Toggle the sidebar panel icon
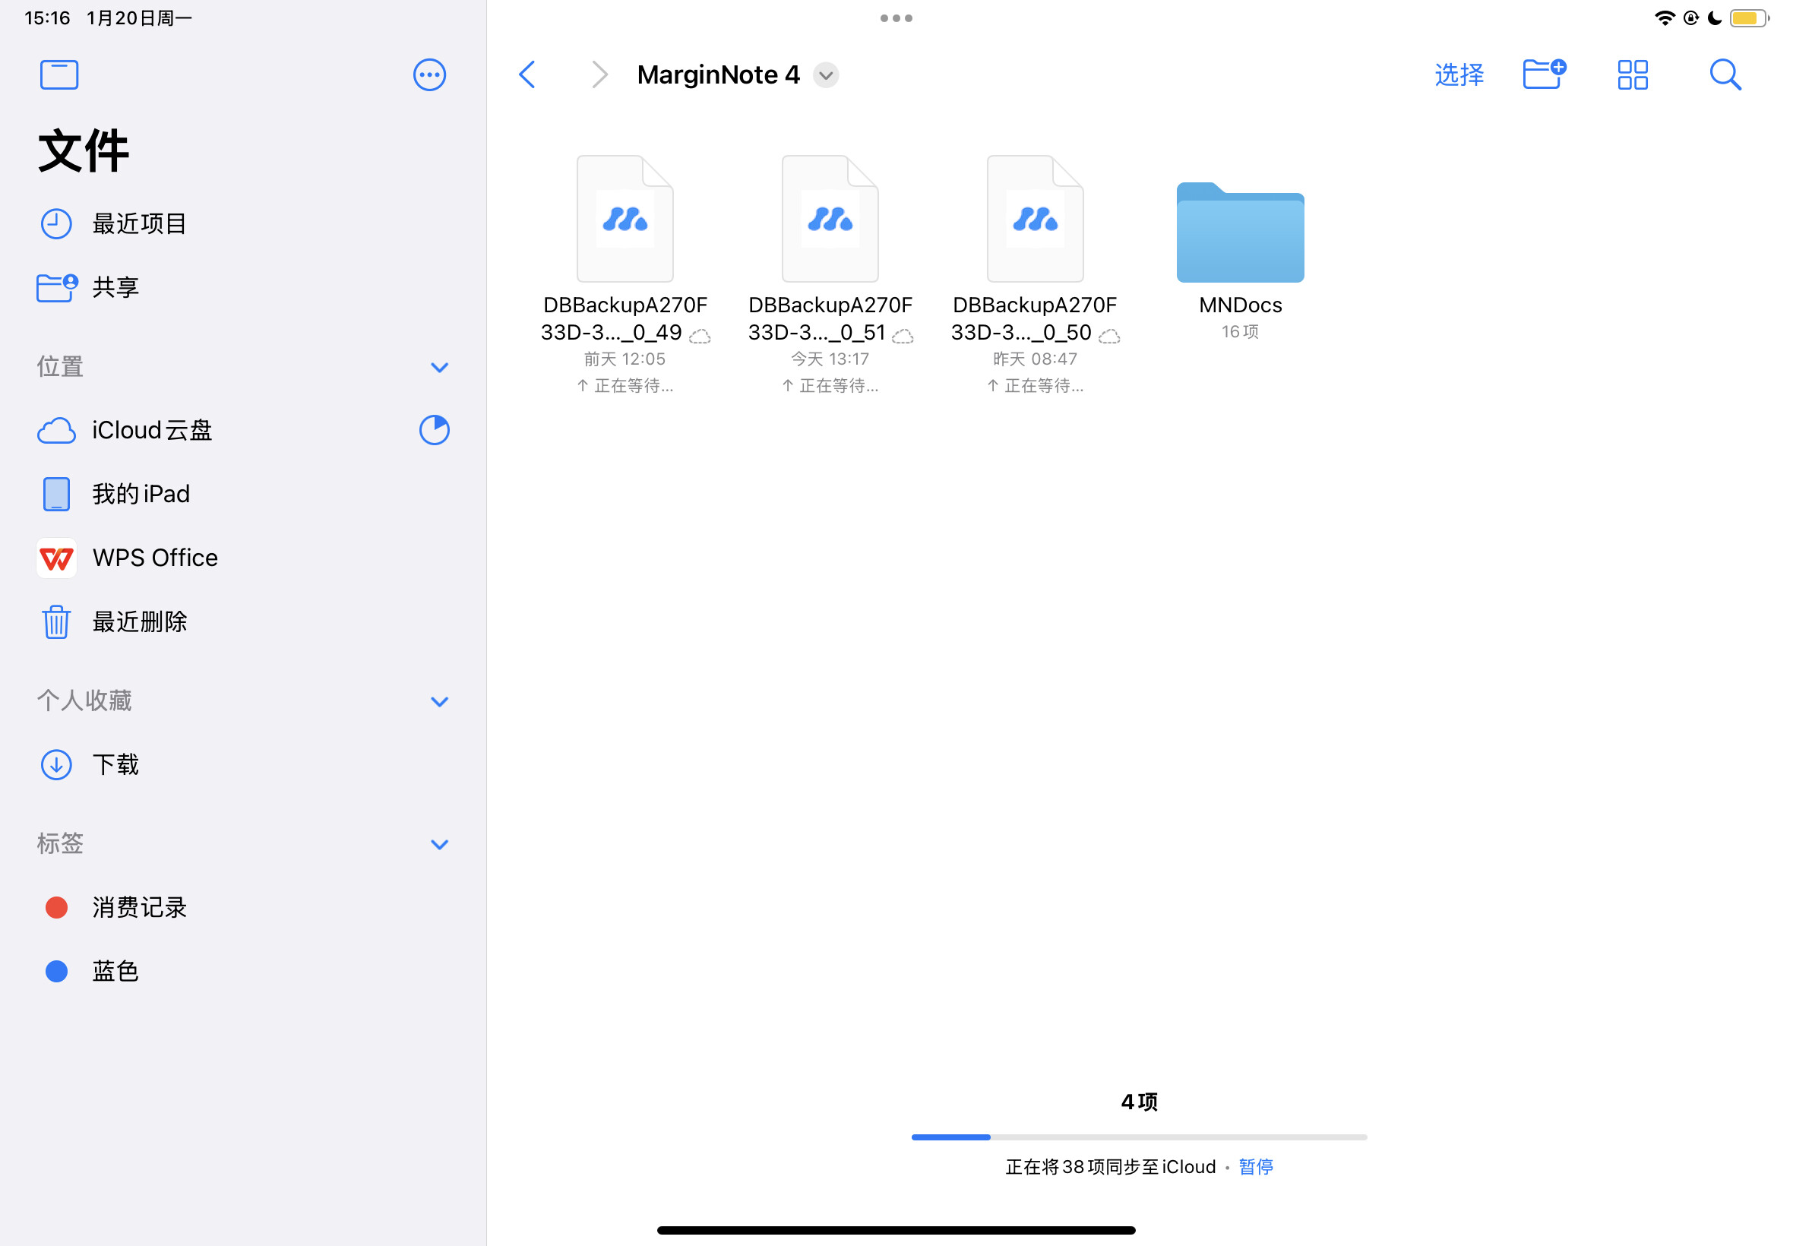Image resolution: width=1793 pixels, height=1246 pixels. [x=59, y=75]
